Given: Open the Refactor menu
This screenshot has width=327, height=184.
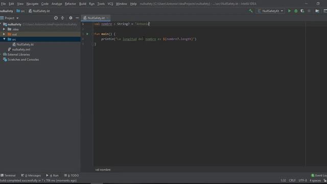Looking at the screenshot, I should pyautogui.click(x=71, y=4).
